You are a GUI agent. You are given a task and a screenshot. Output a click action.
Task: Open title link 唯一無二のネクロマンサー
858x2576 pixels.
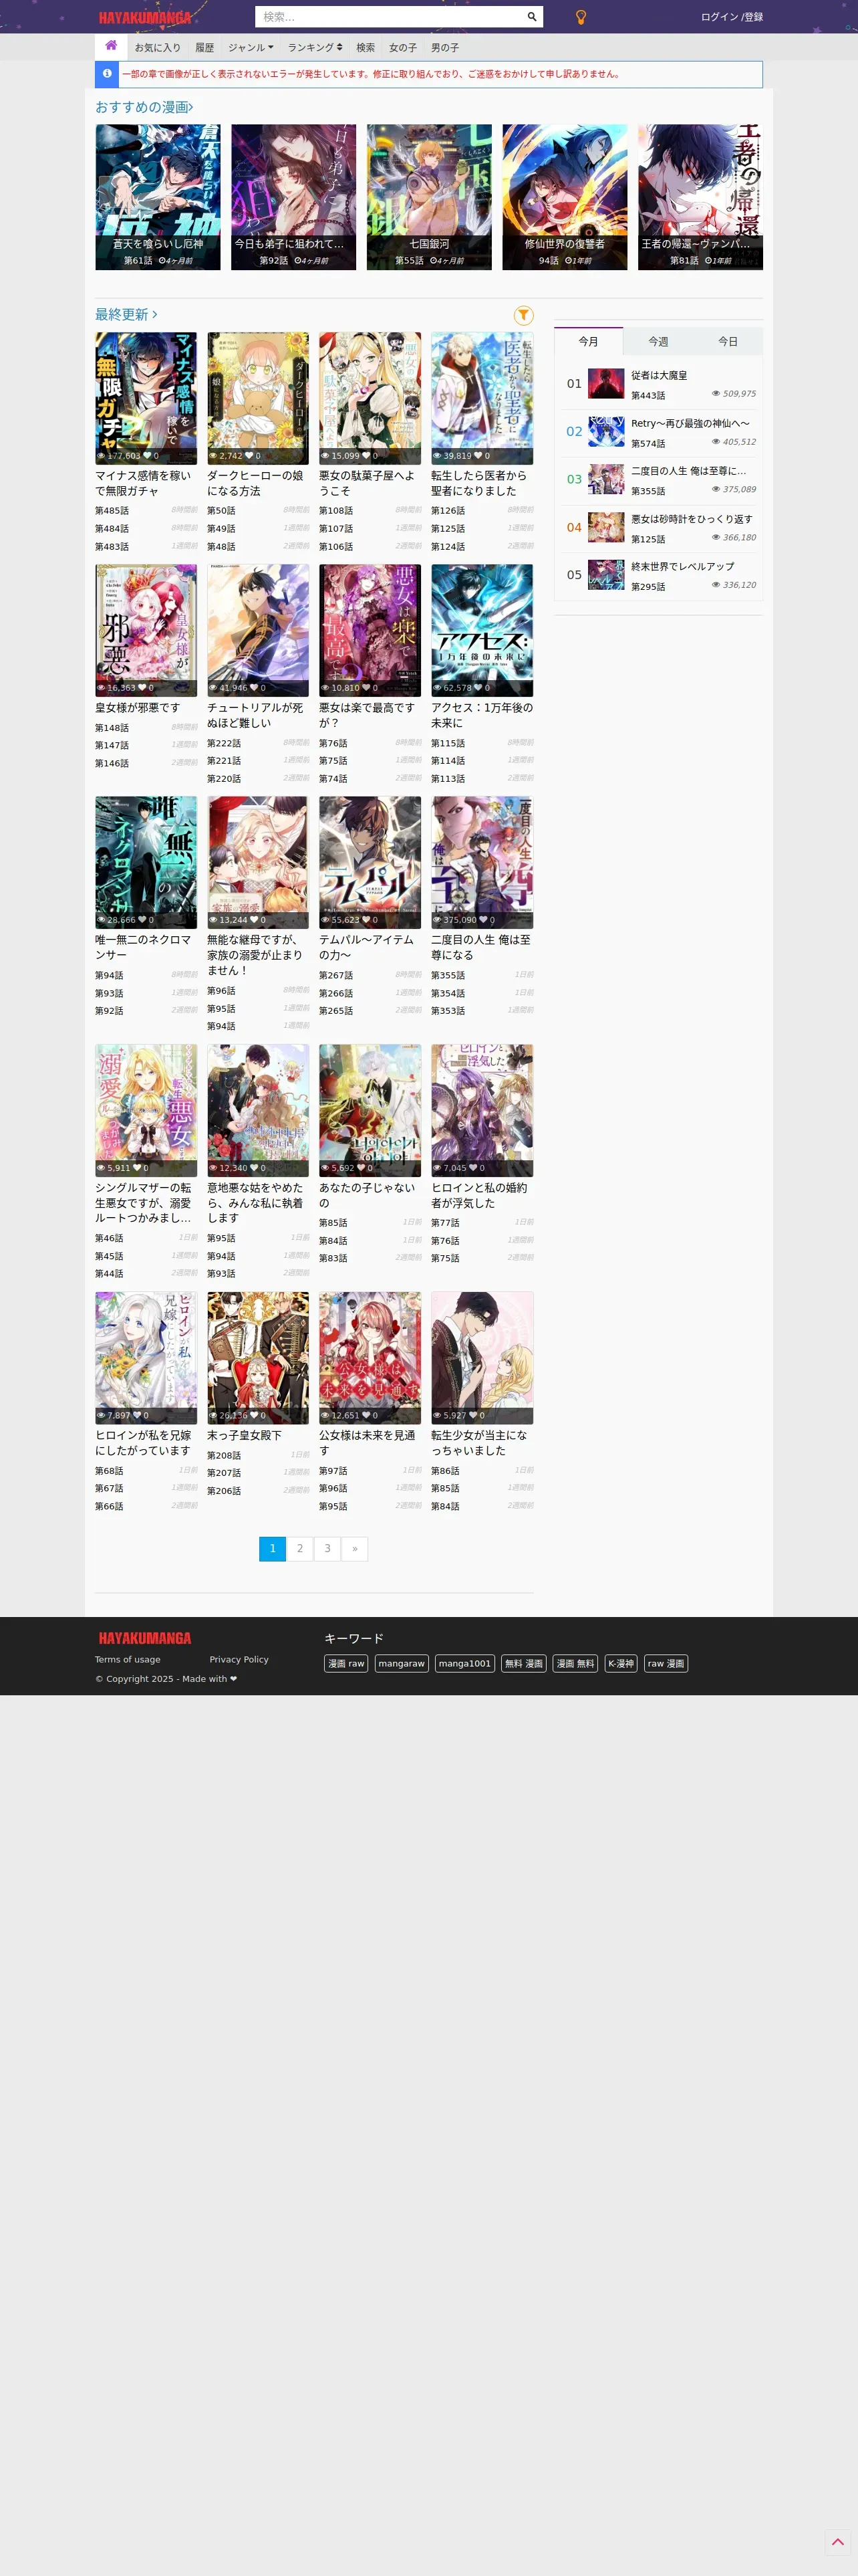click(x=143, y=947)
